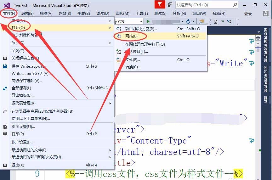Open Team Explorer (团队资源管理器) side tab

(265, 79)
